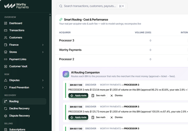This screenshot has width=188, height=131.
Task: Click the Fraud Prevention shield icon
Action: [6, 87]
